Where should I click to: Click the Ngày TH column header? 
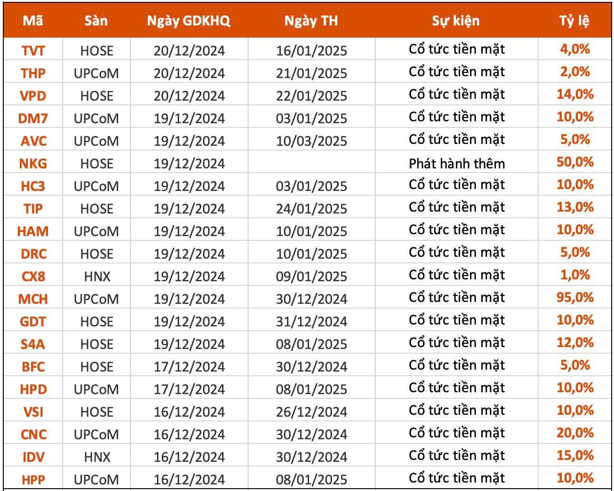point(311,21)
